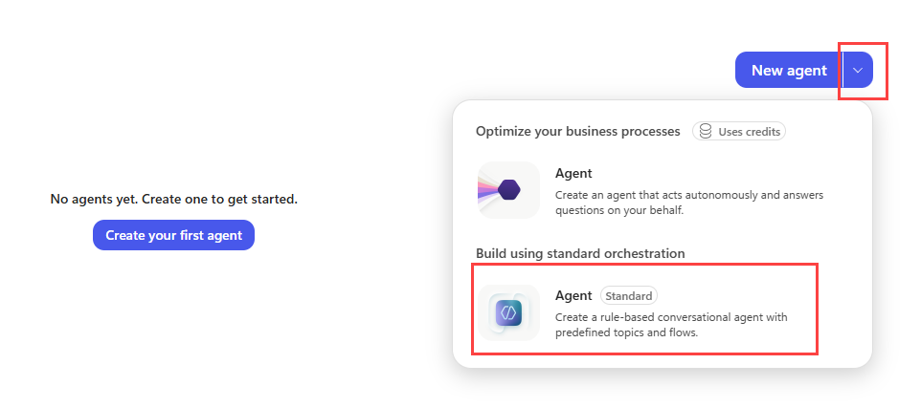Click the purple hexagon autonomous Agent icon
This screenshot has width=921, height=407.
508,190
